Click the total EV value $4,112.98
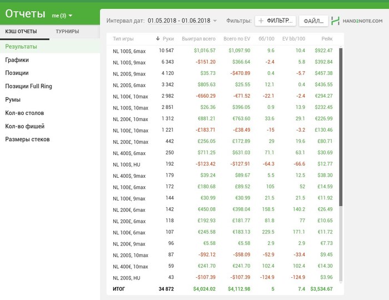The height and width of the screenshot is (300, 389). (239, 289)
